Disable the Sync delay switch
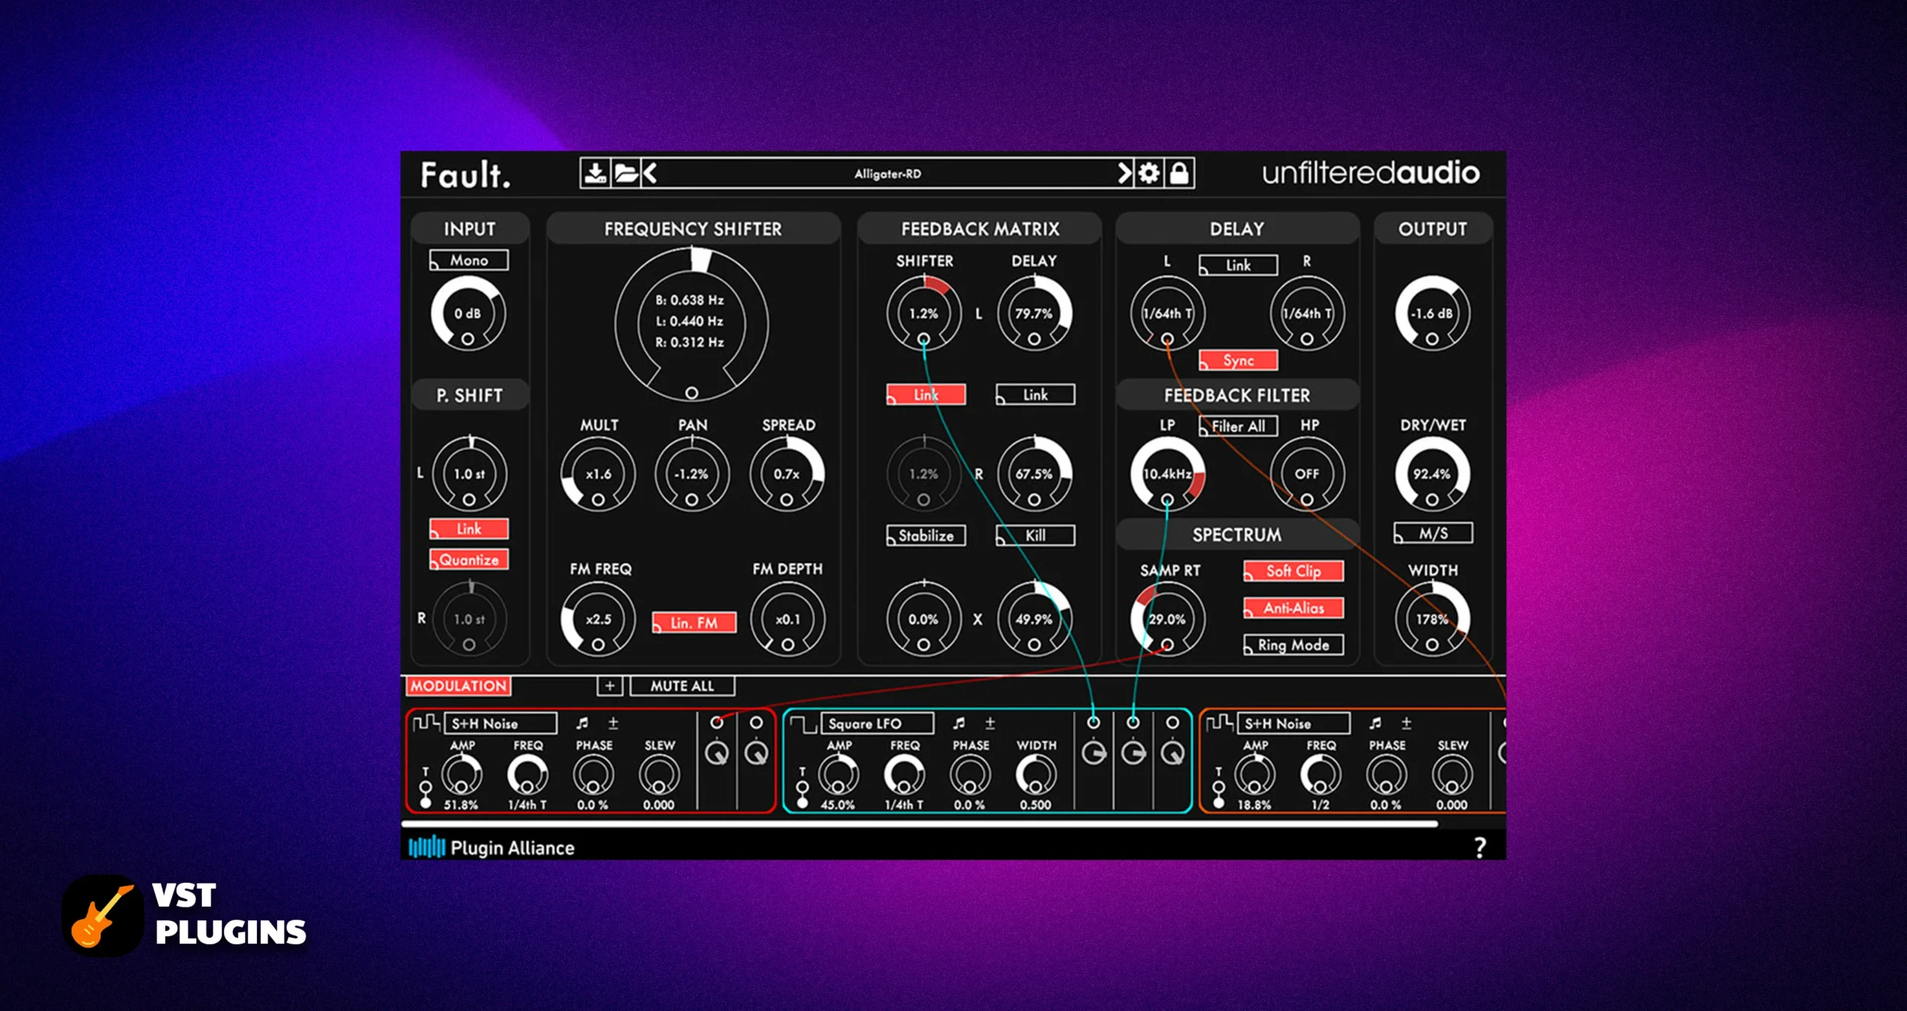Image resolution: width=1907 pixels, height=1011 pixels. point(1238,360)
